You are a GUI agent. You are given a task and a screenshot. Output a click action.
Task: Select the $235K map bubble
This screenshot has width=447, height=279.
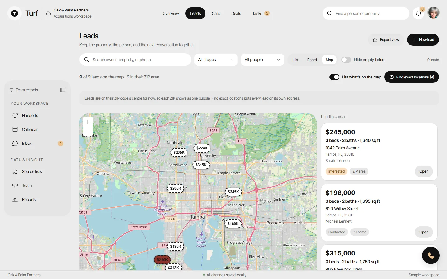179,153
